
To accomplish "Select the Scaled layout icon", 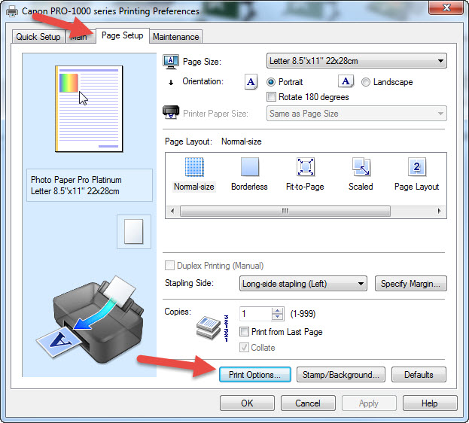I will pos(361,166).
